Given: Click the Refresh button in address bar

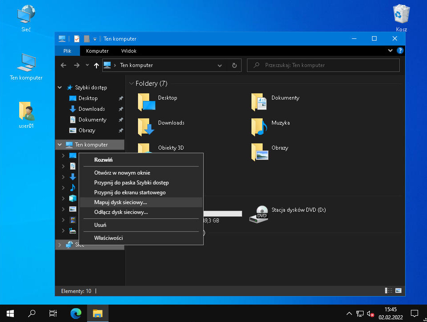Looking at the screenshot, I should pyautogui.click(x=234, y=65).
